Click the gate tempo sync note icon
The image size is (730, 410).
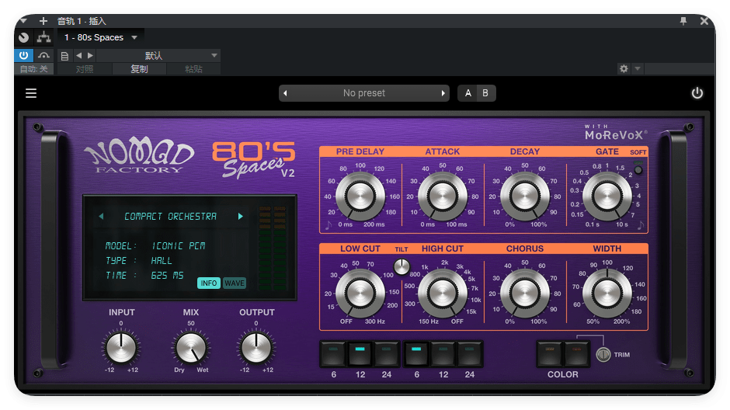[x=641, y=225]
